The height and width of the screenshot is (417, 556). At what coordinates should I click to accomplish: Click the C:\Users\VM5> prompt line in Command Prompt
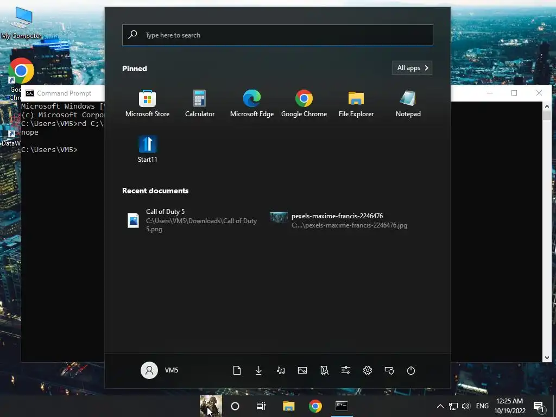pyautogui.click(x=49, y=150)
